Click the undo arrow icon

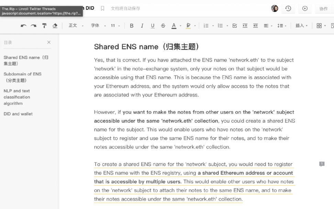[23, 26]
